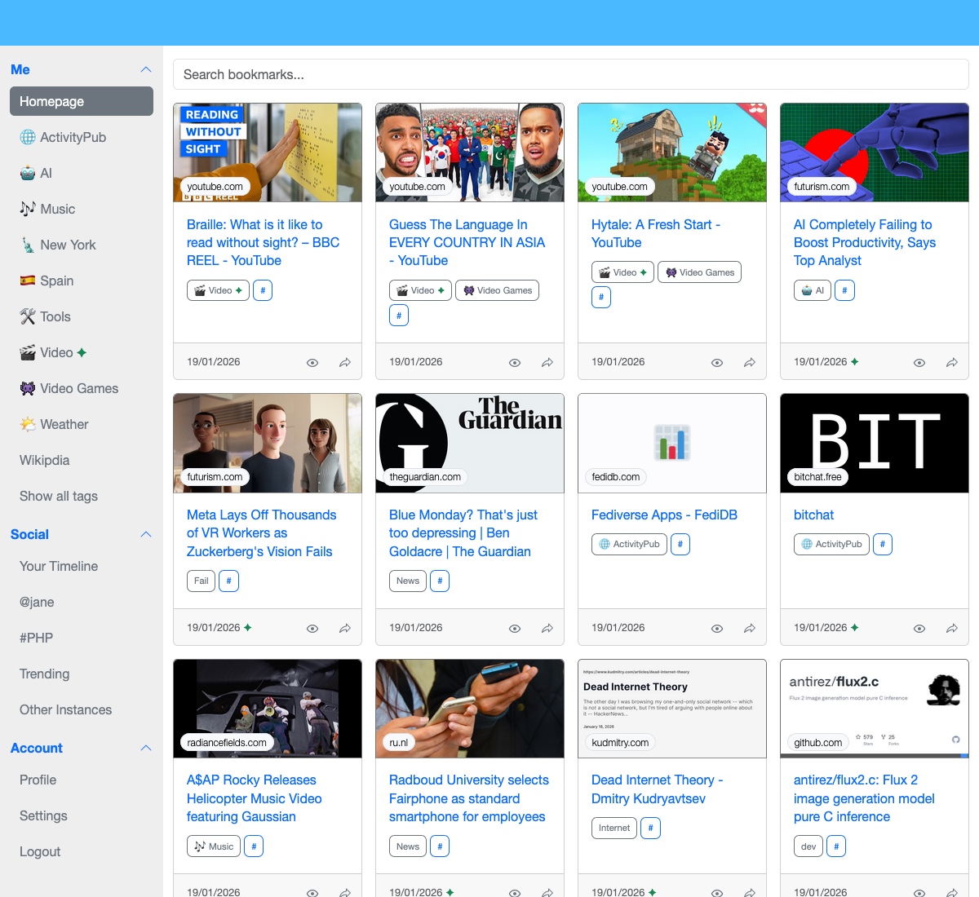Click Video tag on Braille bookmark card

coord(218,290)
